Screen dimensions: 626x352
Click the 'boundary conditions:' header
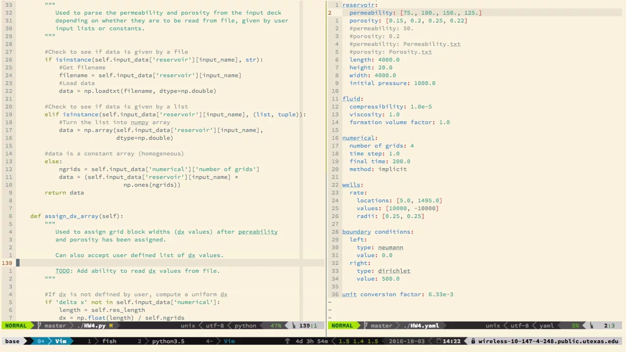click(x=378, y=232)
